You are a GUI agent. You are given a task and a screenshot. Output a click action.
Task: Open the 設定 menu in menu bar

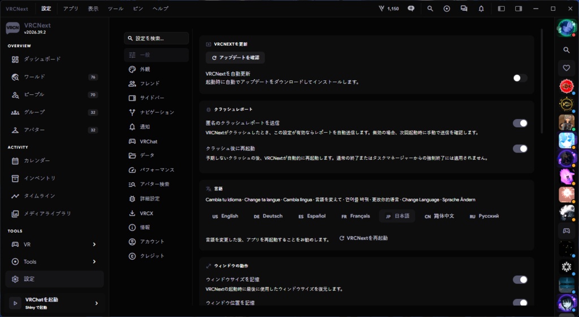tap(46, 8)
